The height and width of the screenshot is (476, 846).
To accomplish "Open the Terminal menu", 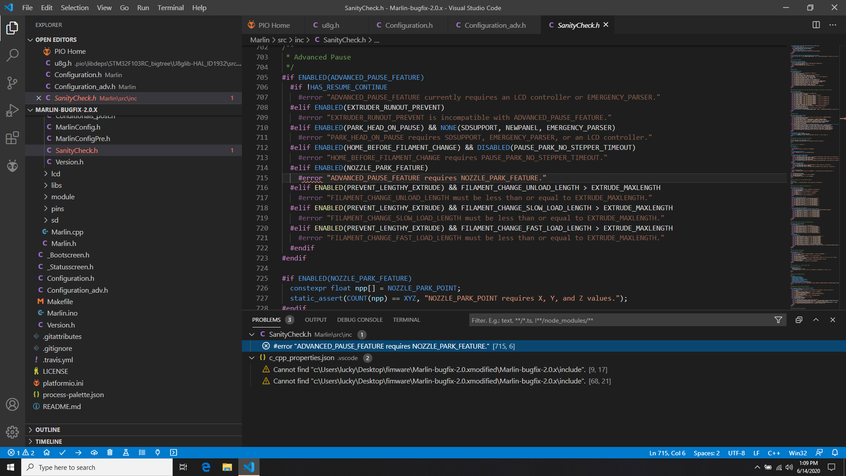I will [x=170, y=7].
